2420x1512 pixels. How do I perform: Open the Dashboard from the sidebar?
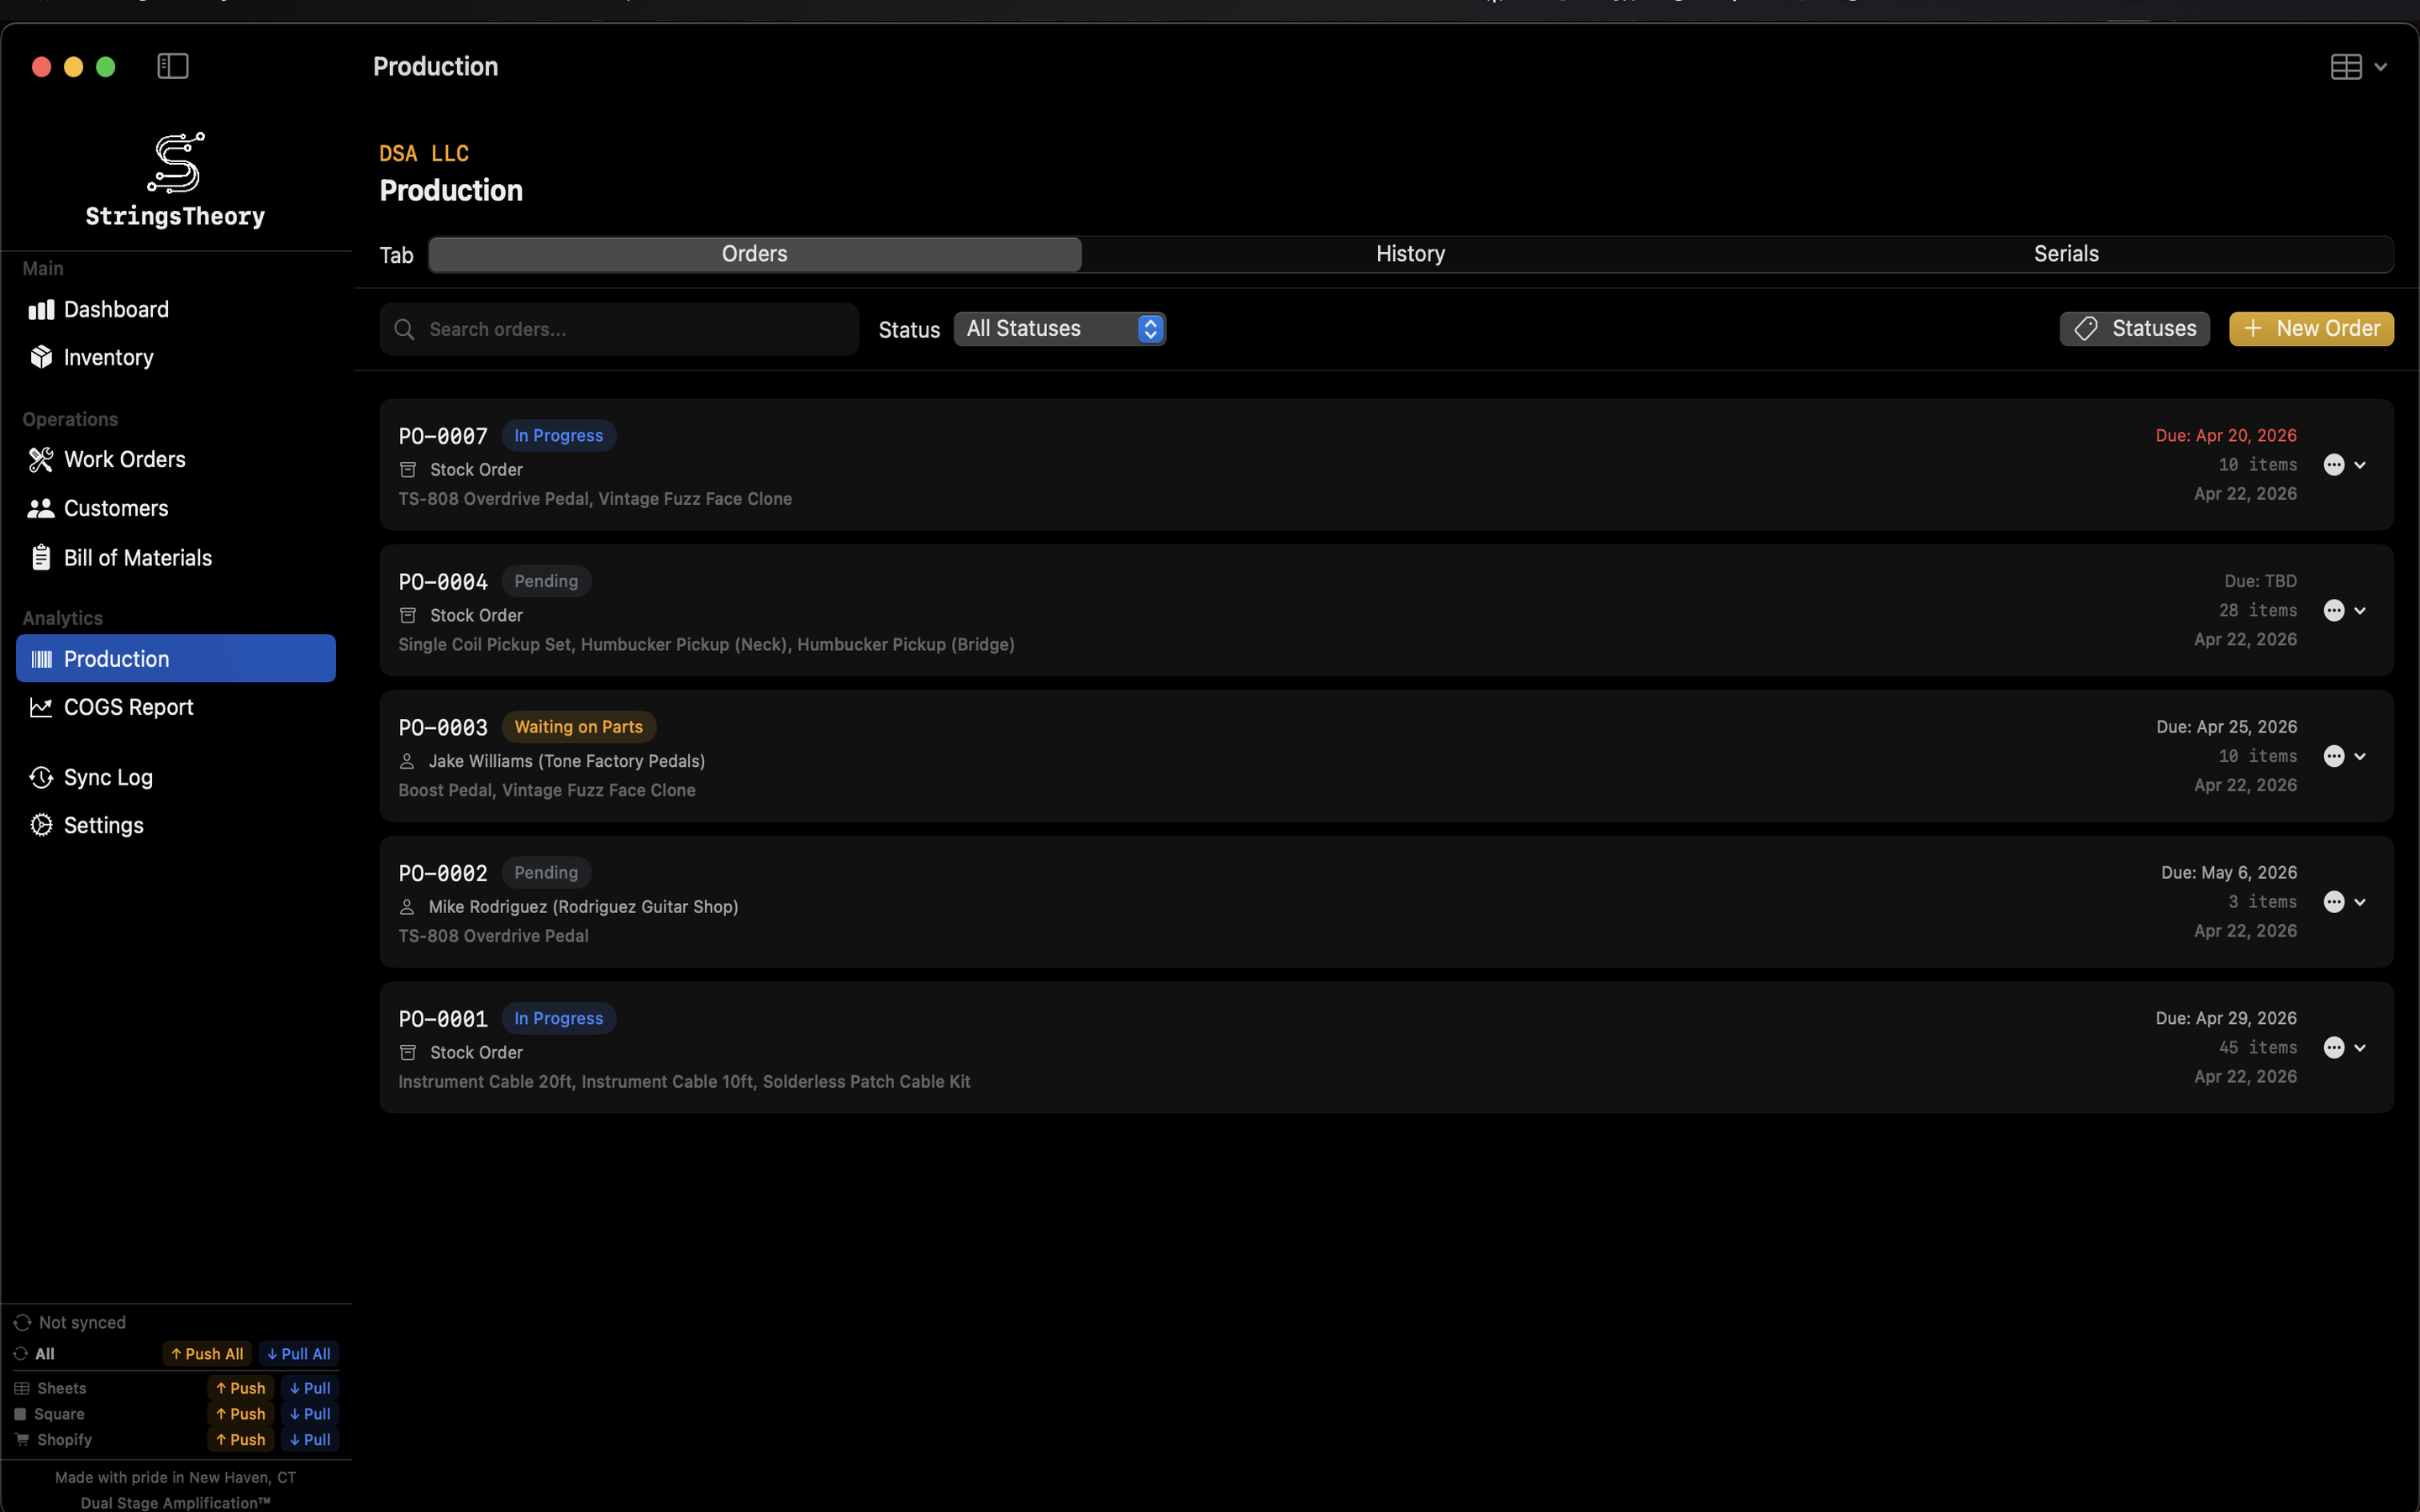pyautogui.click(x=41, y=309)
